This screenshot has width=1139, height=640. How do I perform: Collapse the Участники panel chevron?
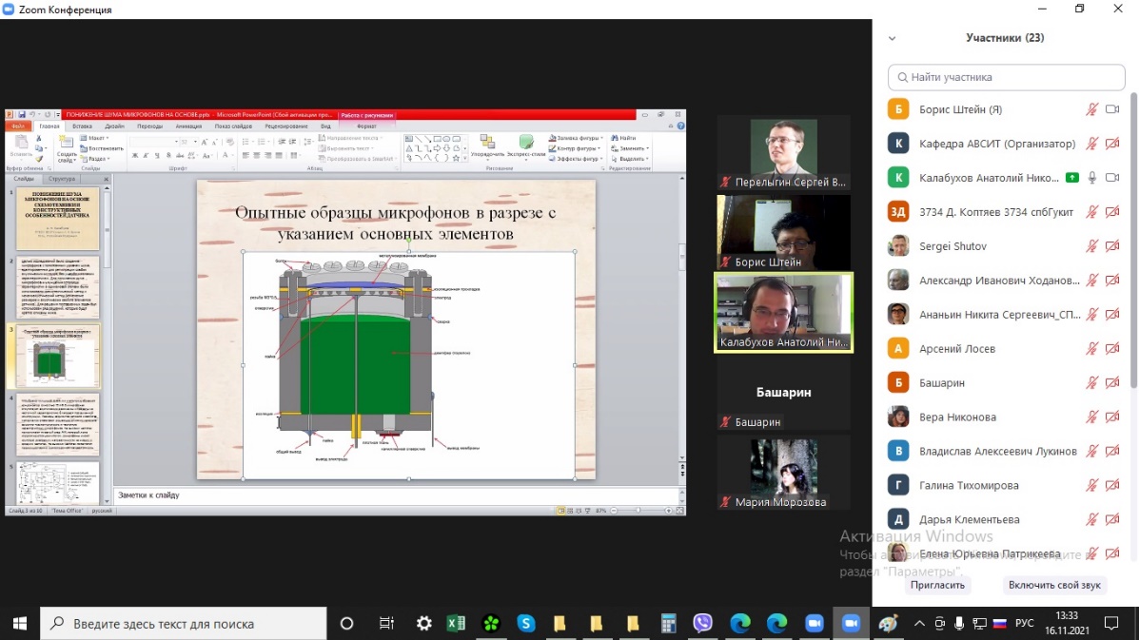click(x=892, y=39)
